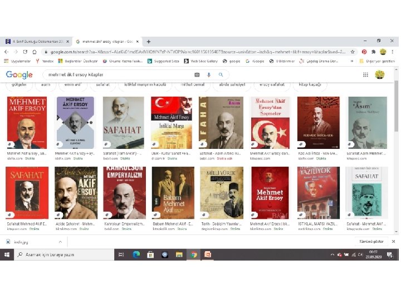Image resolution: width=401 pixels, height=300 pixels.
Task: Open Task View on the taskbar
Action: click(x=121, y=254)
